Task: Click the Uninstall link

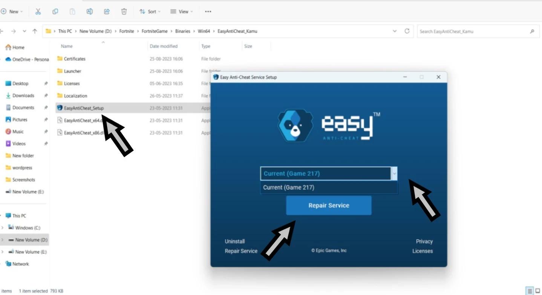Action: click(235, 241)
